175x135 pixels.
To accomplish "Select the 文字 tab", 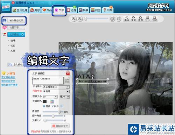I will [x=59, y=10].
